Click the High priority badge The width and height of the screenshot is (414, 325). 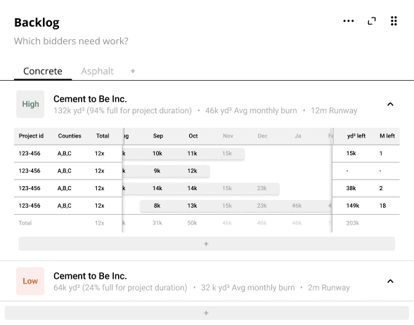(30, 104)
